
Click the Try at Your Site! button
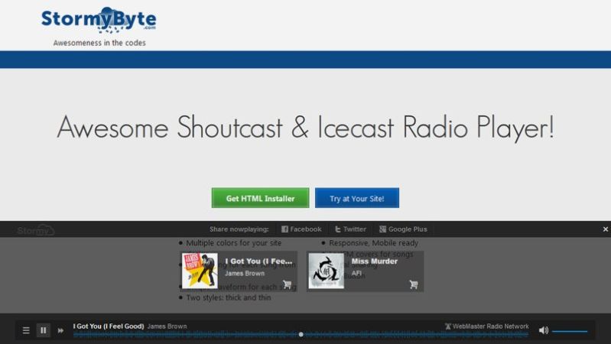point(357,198)
